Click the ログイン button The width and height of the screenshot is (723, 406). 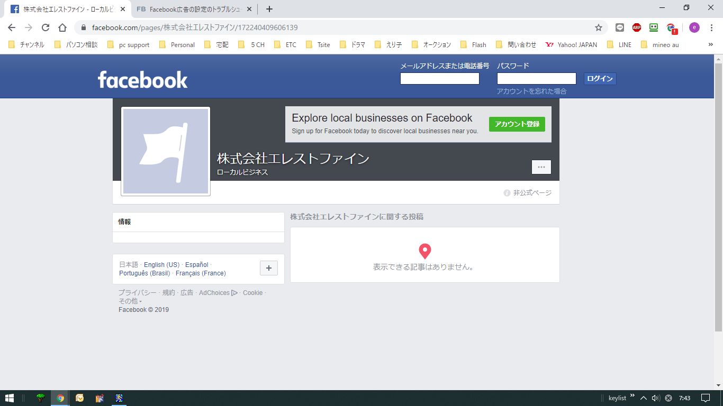[600, 79]
